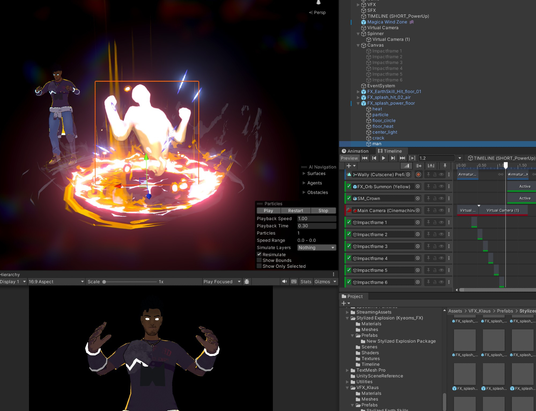Lock the FX_Orb Summon (Yellow) track
This screenshot has width=536, height=411.
click(x=435, y=186)
